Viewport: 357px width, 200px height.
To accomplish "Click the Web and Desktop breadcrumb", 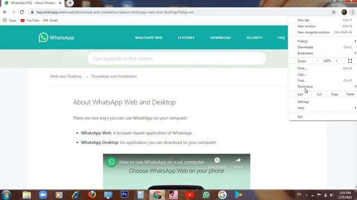I will tap(66, 76).
